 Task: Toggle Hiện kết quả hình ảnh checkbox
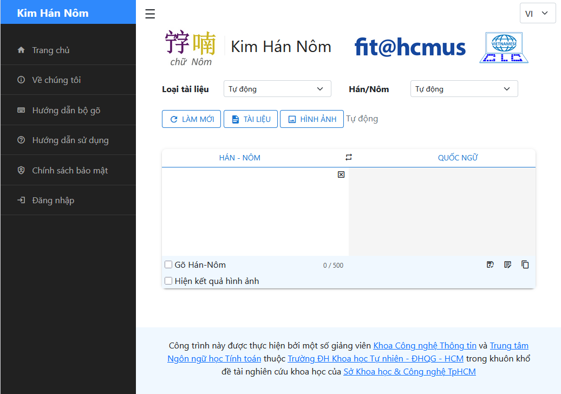tap(168, 281)
